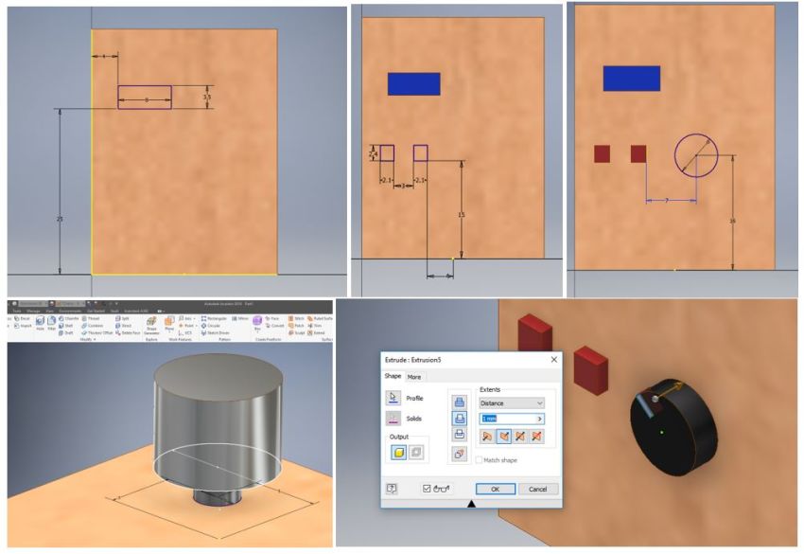Image resolution: width=804 pixels, height=554 pixels.
Task: Tick the Match shape checkbox
Action: (x=479, y=460)
